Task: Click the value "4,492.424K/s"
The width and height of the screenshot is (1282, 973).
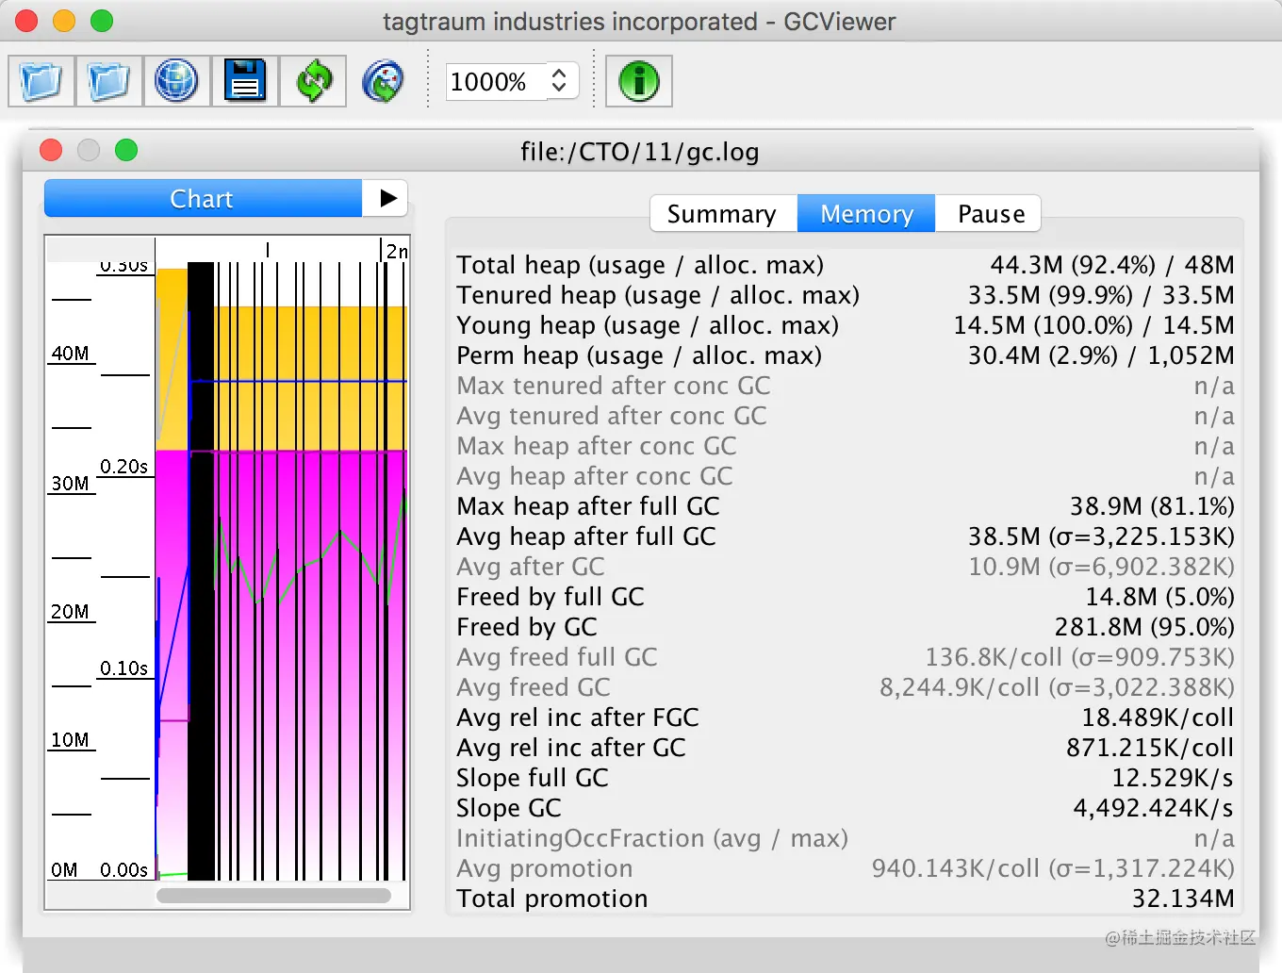Action: [x=1154, y=808]
